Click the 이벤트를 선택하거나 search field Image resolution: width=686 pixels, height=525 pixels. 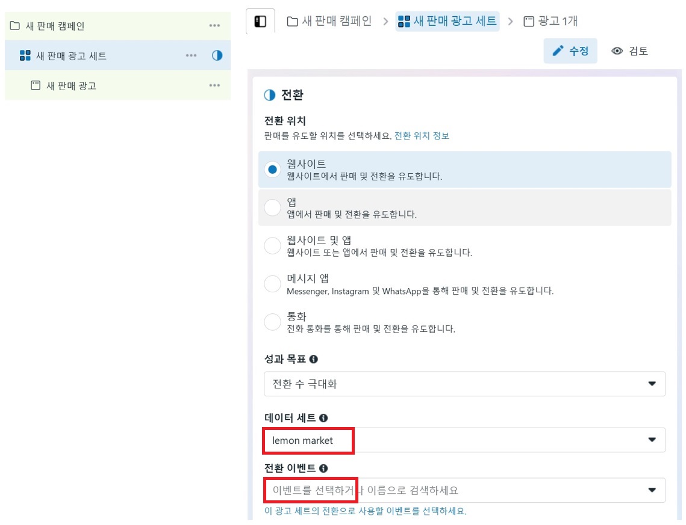(464, 490)
